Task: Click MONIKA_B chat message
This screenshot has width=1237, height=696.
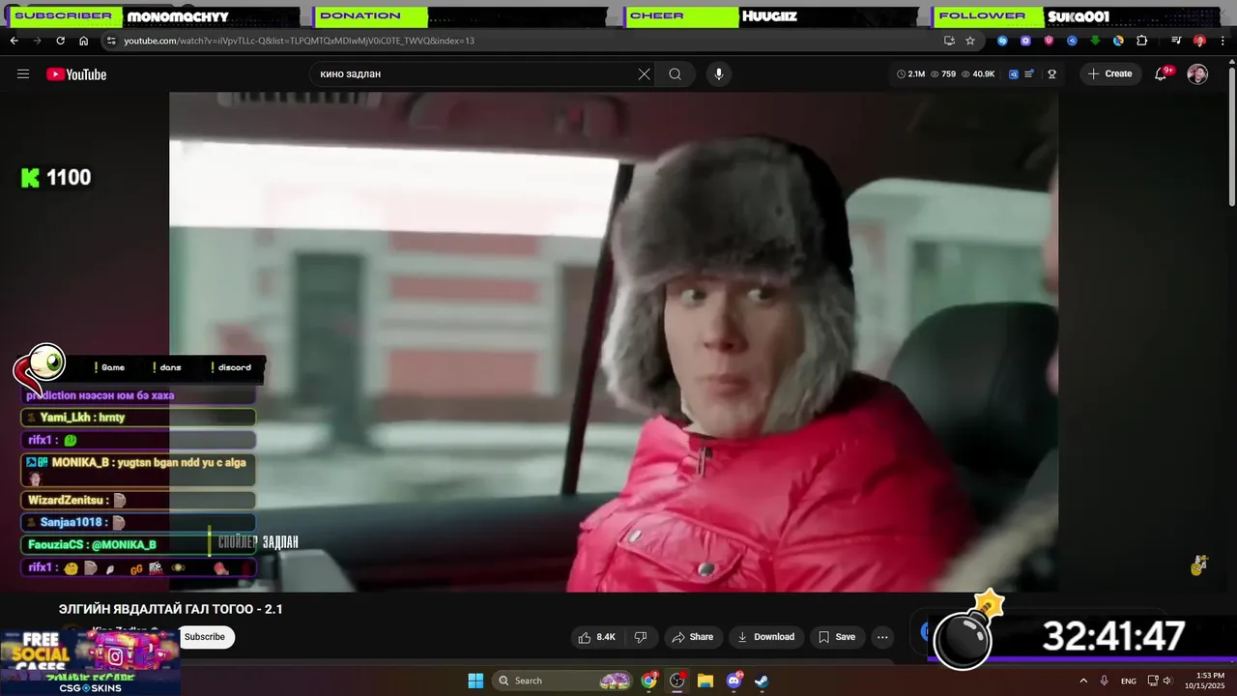Action: (138, 471)
